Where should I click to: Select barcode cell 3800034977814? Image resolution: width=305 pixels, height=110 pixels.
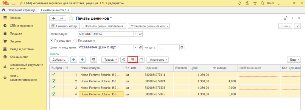tap(158, 75)
